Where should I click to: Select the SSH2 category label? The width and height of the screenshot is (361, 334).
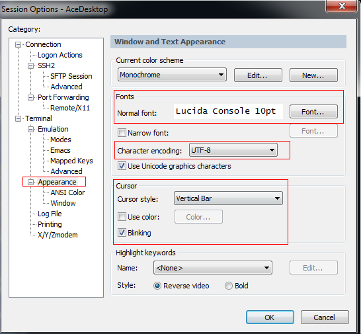46,65
